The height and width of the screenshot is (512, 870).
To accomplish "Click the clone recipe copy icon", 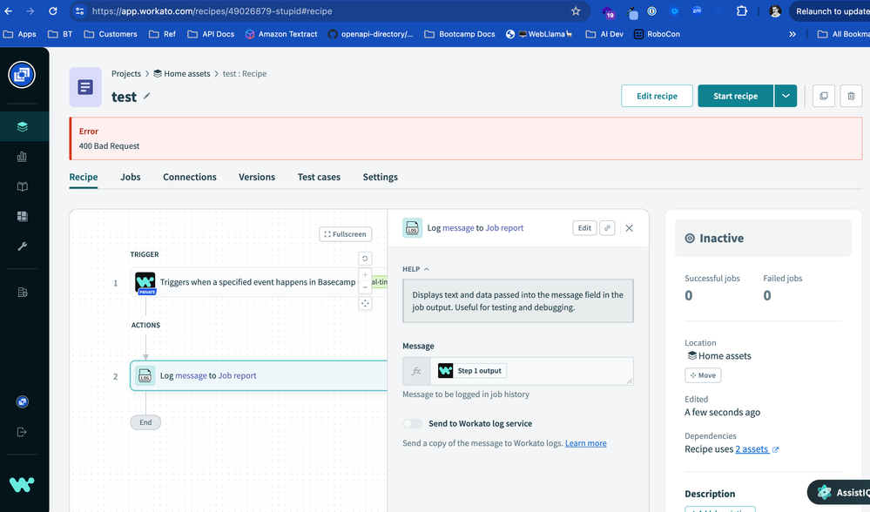I will (824, 96).
